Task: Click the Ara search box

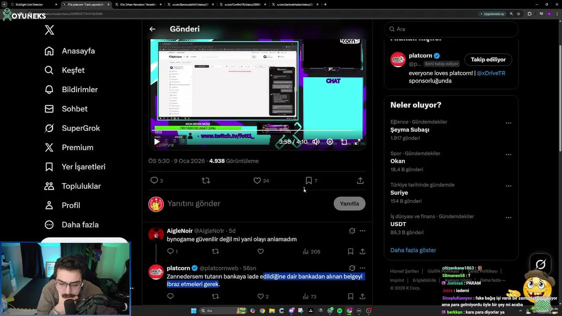Action: pyautogui.click(x=451, y=29)
